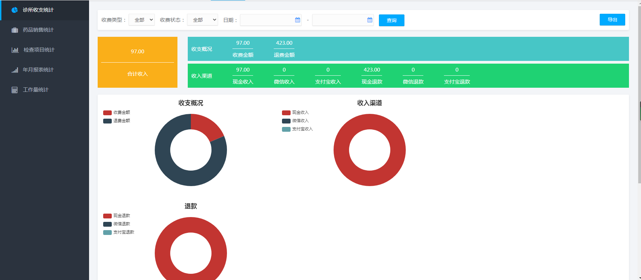Open the end date calendar icon
This screenshot has height=280, width=641.
[x=370, y=20]
